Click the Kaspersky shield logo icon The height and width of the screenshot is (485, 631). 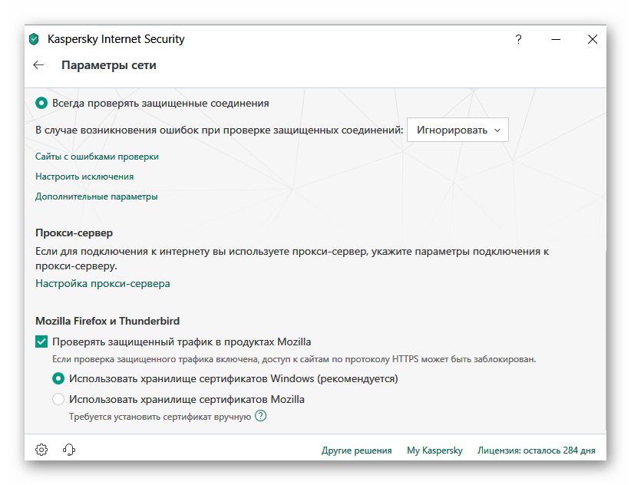click(x=34, y=39)
